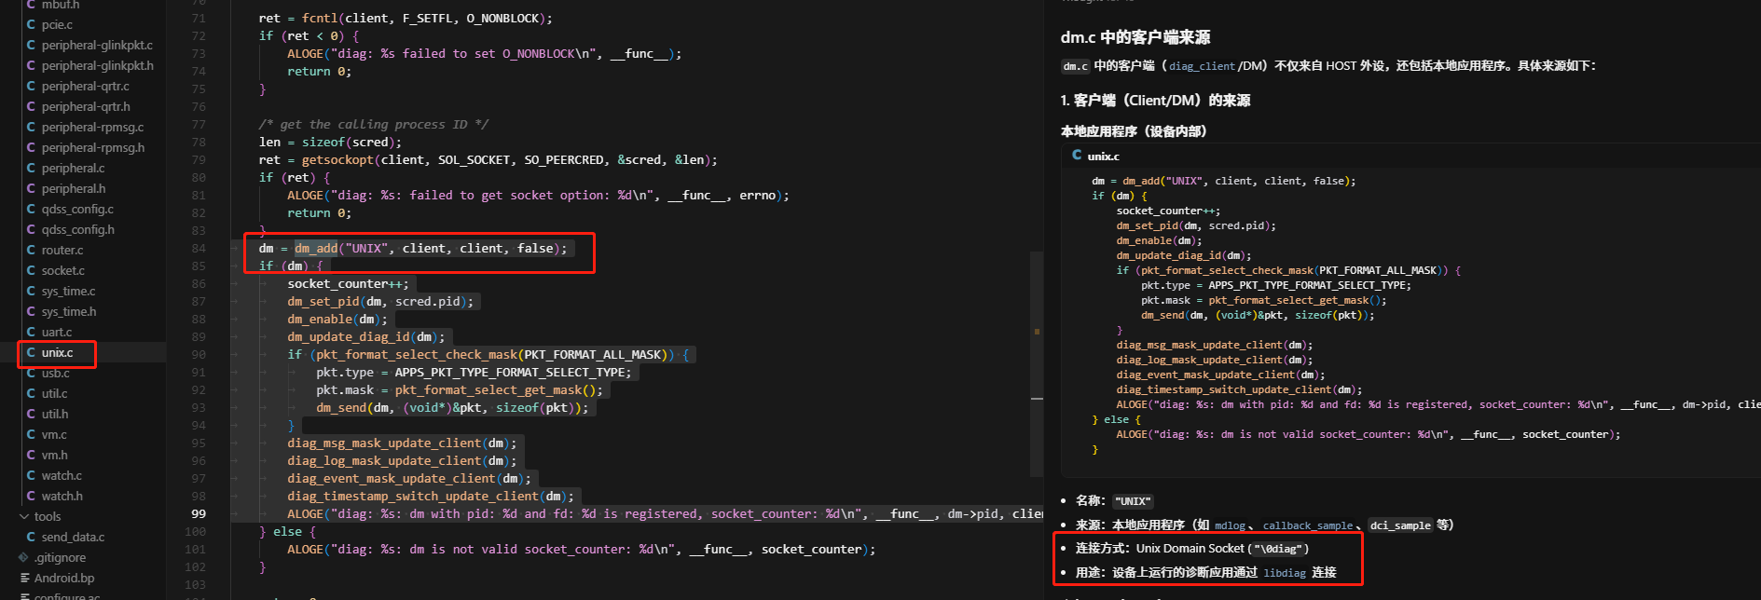
Task: Click the editor vertical scrollbar
Action: click(1037, 363)
